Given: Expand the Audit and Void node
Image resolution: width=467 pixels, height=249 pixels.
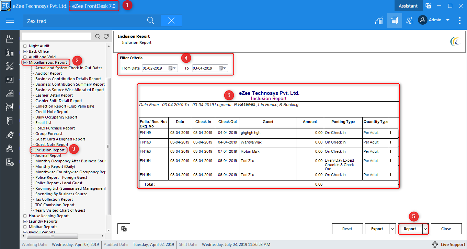Looking at the screenshot, I should click(x=25, y=57).
